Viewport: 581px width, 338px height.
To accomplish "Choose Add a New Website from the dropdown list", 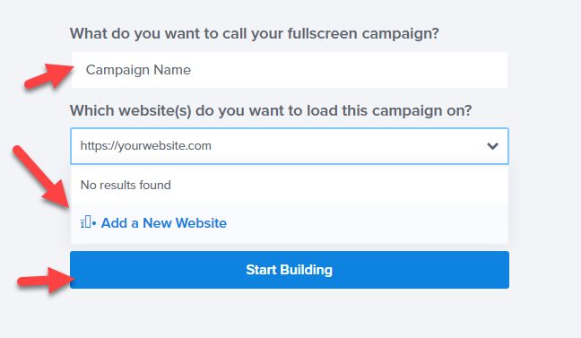I will pos(164,223).
